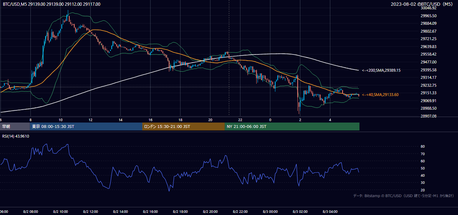
Task: Click the 8/3 02:00 date label
Action: (x=300, y=212)
